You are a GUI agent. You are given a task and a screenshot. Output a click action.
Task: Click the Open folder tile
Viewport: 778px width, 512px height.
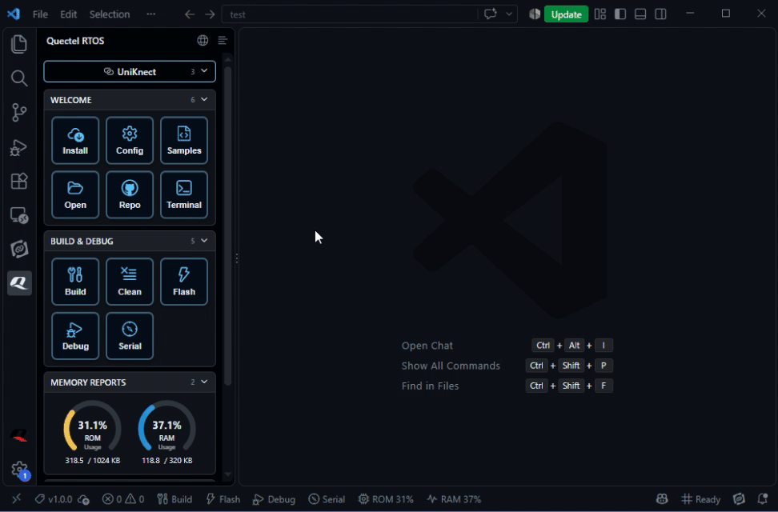point(75,195)
